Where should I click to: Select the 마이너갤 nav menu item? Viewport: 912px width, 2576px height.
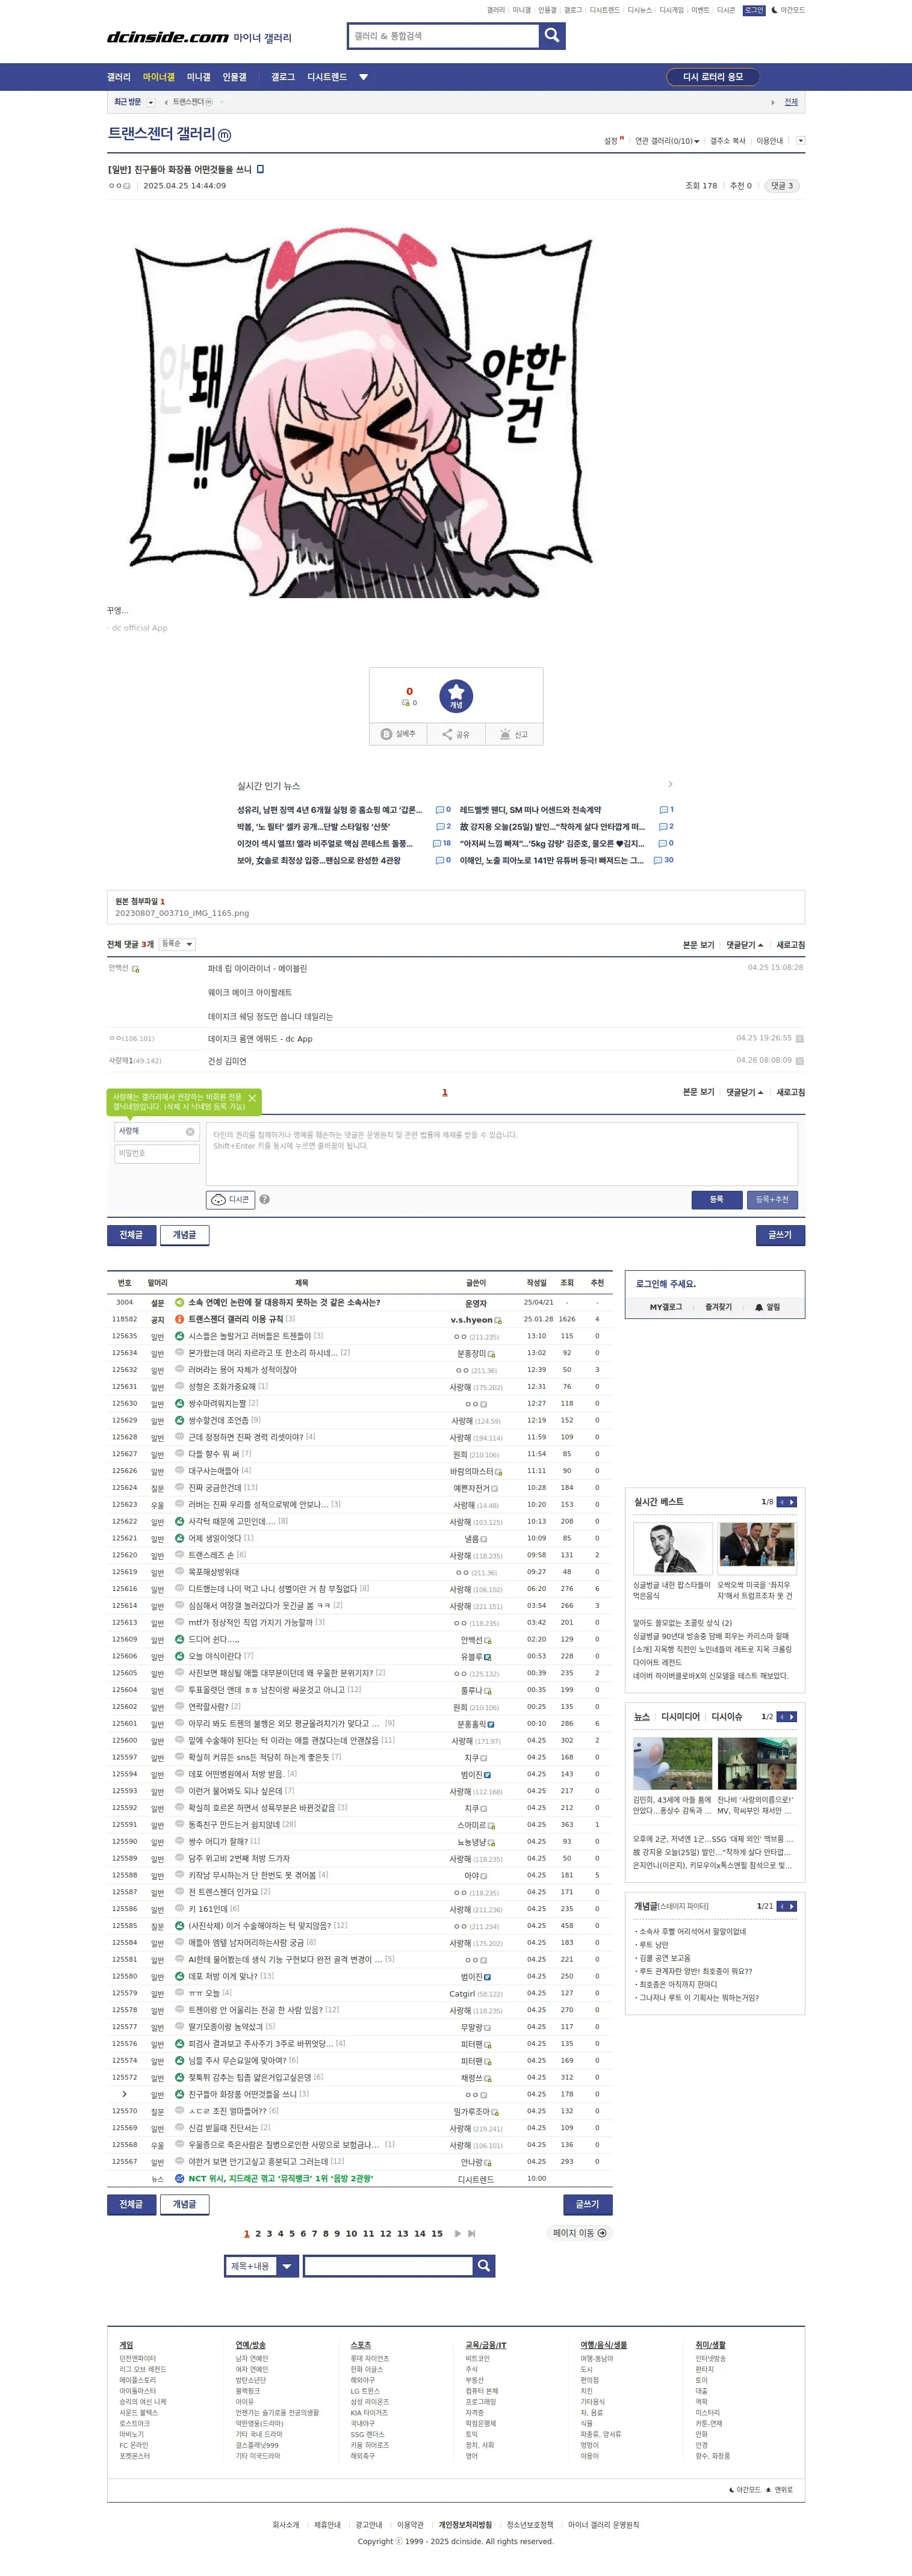click(x=158, y=77)
